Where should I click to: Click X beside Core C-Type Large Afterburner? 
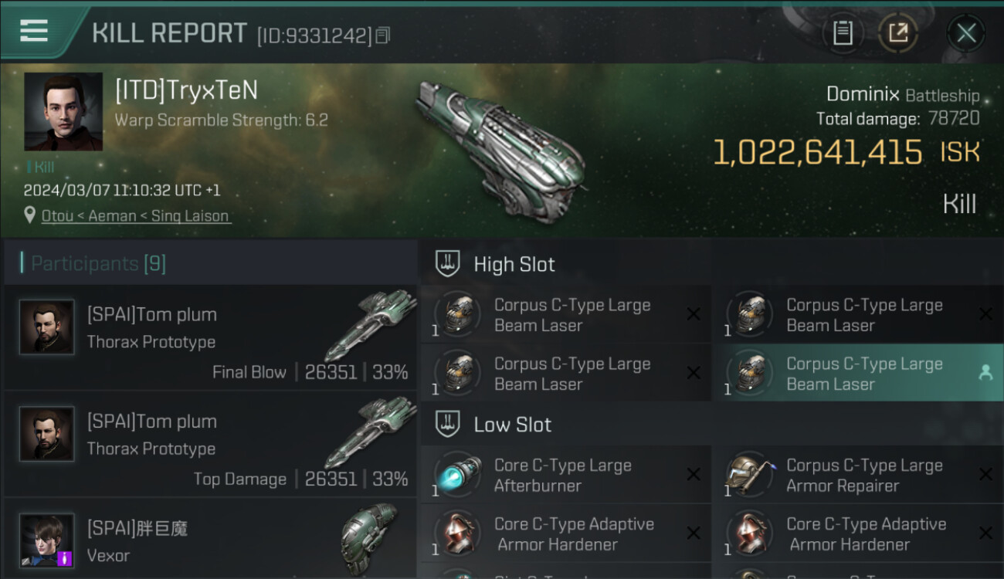[694, 475]
